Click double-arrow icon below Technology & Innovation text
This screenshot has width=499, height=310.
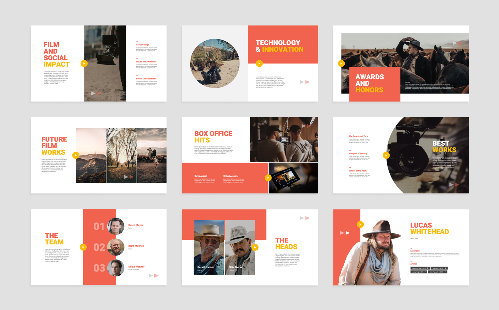(x=305, y=82)
